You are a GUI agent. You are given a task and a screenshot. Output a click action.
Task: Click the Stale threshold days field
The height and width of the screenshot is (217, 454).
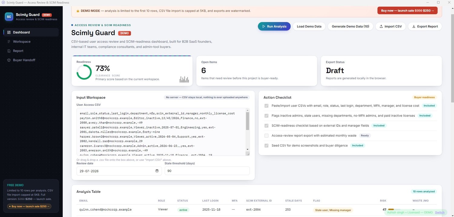(207, 171)
